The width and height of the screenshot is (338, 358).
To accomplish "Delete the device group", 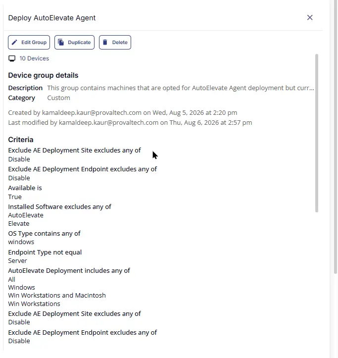I will 115,42.
